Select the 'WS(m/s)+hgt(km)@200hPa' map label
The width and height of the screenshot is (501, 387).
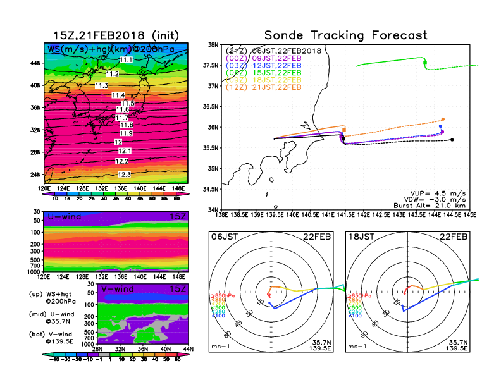(111, 49)
